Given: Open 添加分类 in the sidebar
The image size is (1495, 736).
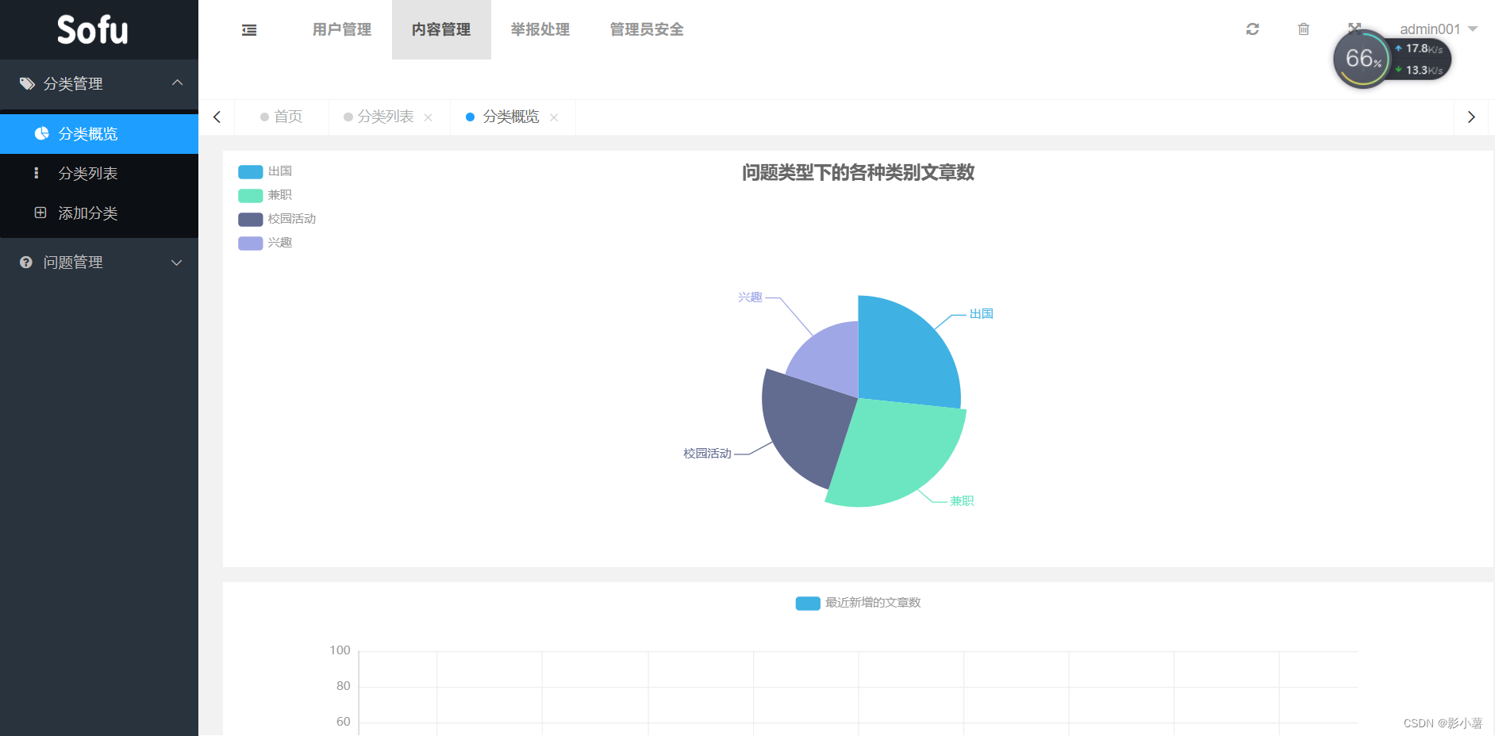Looking at the screenshot, I should tap(99, 213).
